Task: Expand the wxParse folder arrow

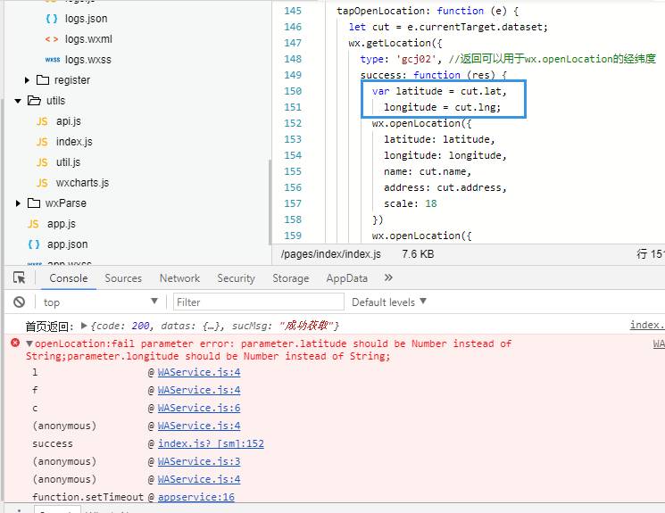Action: pos(18,203)
